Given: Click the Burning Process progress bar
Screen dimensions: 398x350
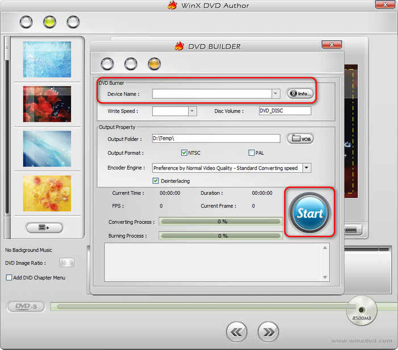Looking at the screenshot, I should (221, 236).
